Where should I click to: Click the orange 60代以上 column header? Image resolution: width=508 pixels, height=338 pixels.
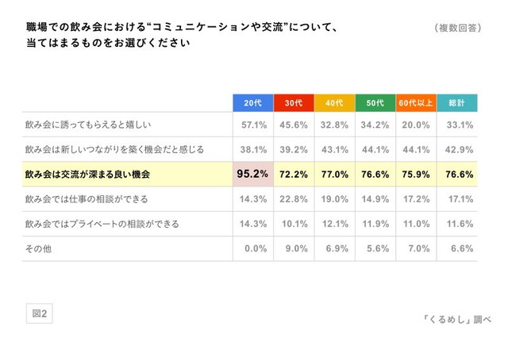click(x=416, y=103)
